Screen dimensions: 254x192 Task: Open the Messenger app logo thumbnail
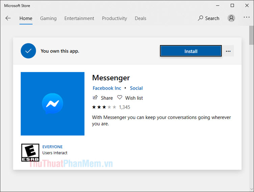(x=52, y=104)
